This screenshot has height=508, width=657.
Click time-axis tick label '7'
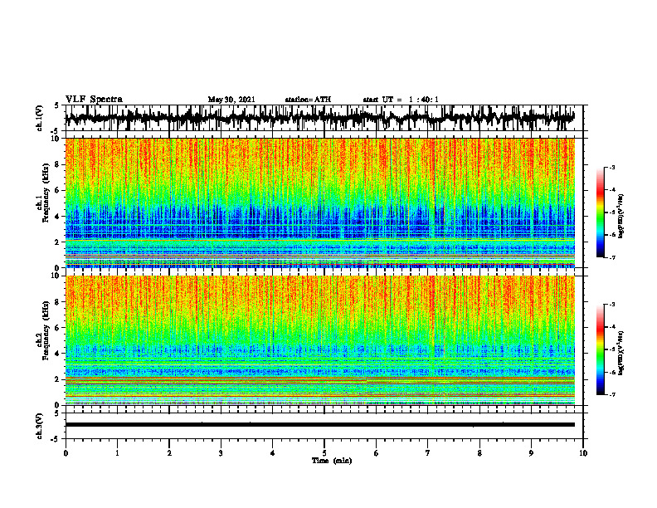coord(428,453)
